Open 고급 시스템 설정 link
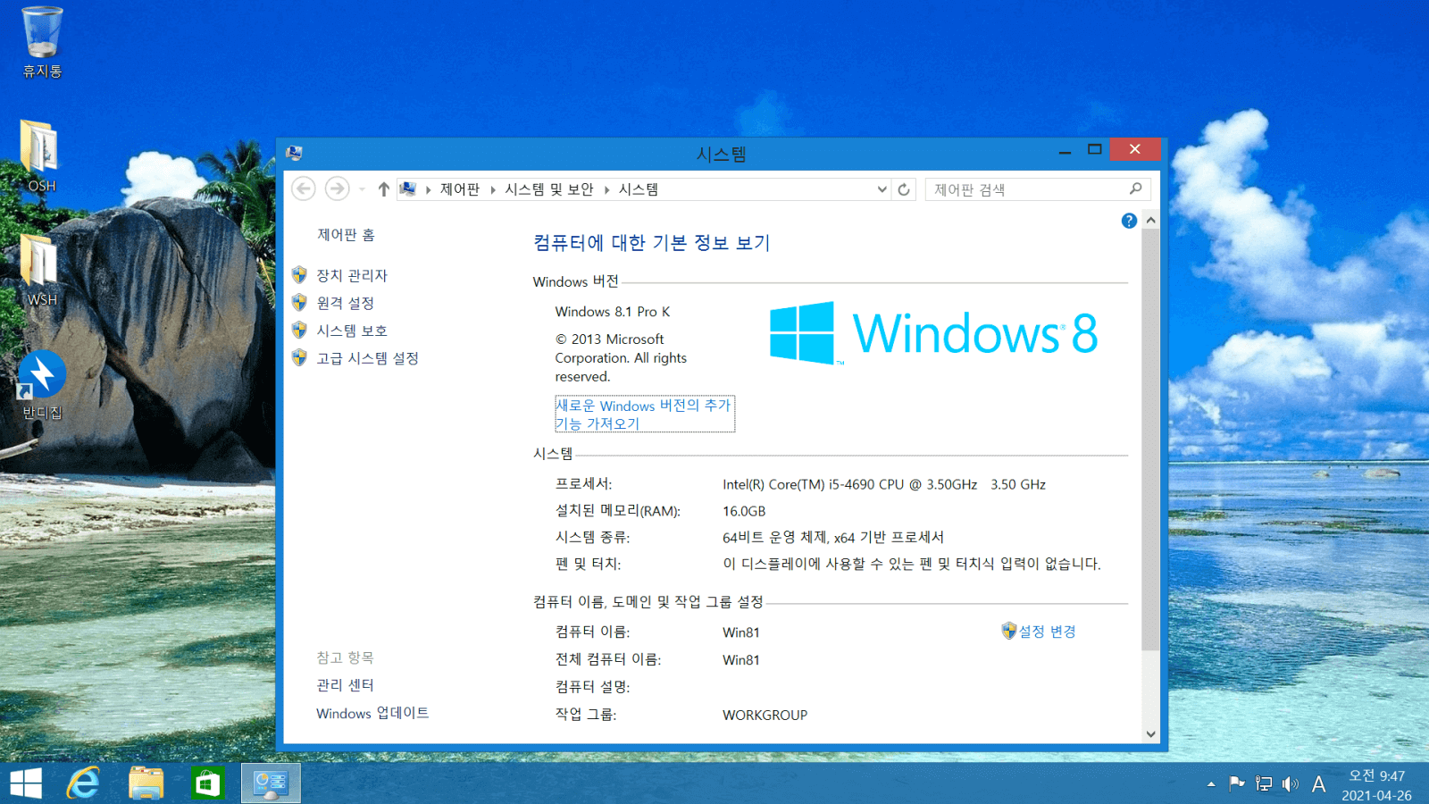 [x=367, y=358]
